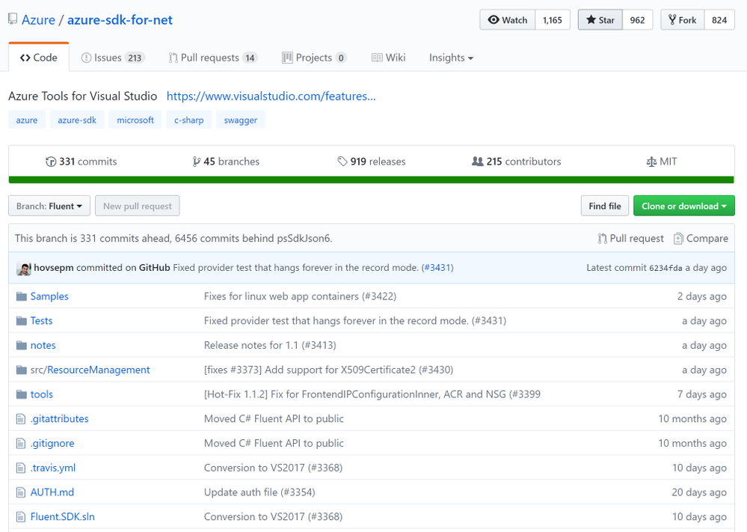This screenshot has width=747, height=532.
Task: Switch to the Code tab
Action: click(39, 58)
